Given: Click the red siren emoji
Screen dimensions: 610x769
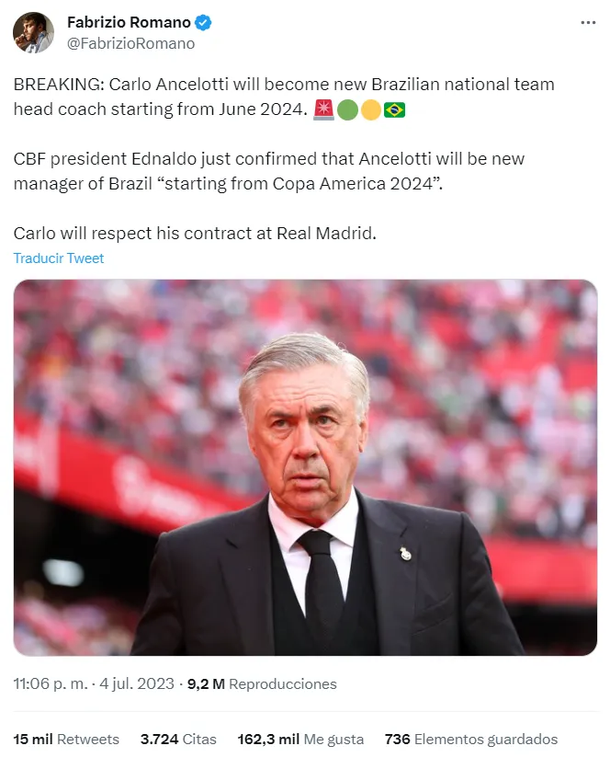Looking at the screenshot, I should coord(324,110).
